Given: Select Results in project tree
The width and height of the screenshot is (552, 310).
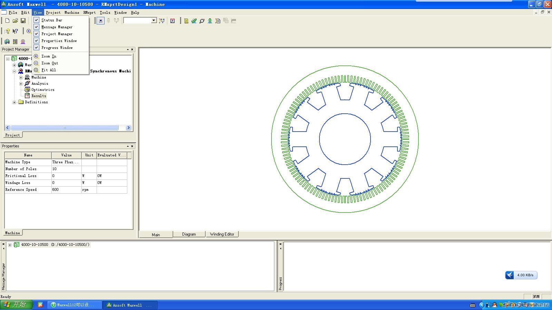Looking at the screenshot, I should pos(39,96).
